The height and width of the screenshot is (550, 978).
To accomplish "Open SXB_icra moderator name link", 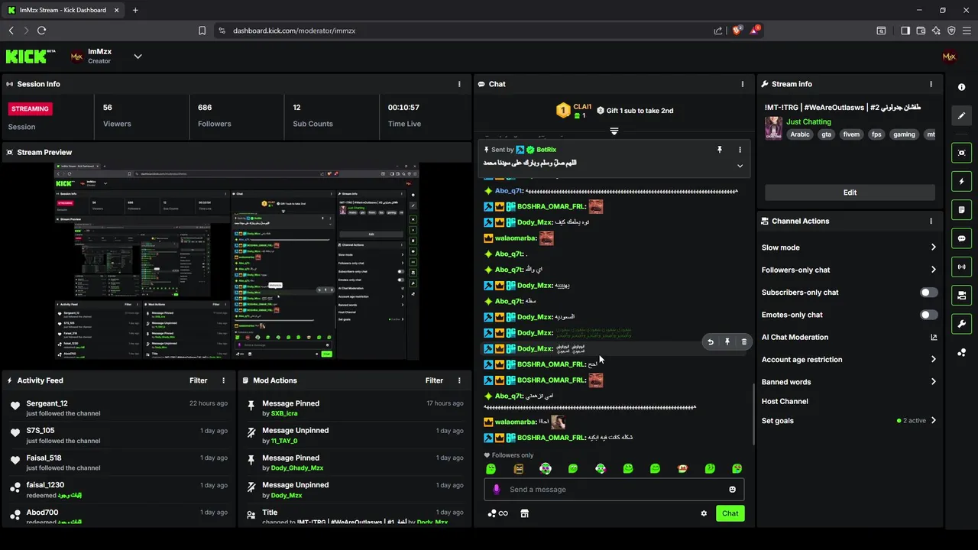I will 284,413.
